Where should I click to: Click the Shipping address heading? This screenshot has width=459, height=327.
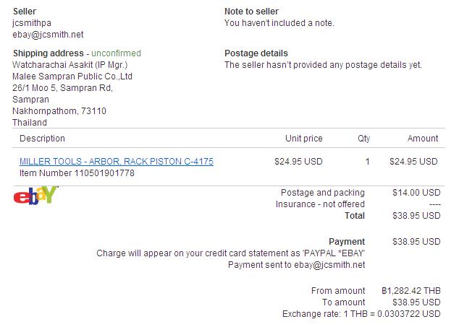click(48, 53)
